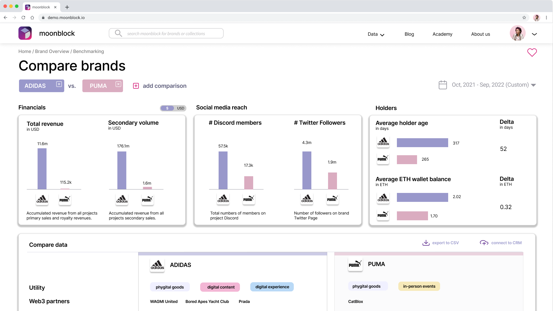Click Puma logo under Twitter Followers chart
Screen dimensions: 553x311
(332, 199)
